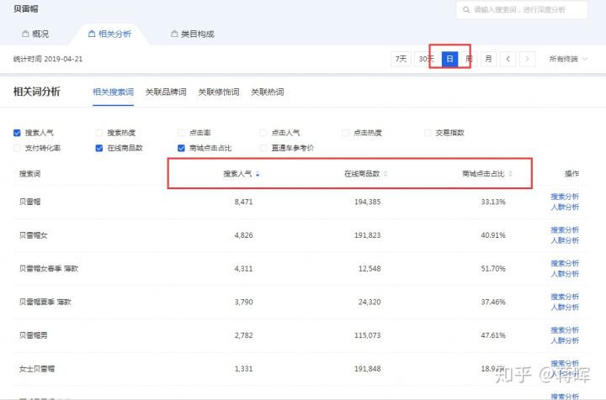Enable the 交易指数 checkbox

coord(428,133)
